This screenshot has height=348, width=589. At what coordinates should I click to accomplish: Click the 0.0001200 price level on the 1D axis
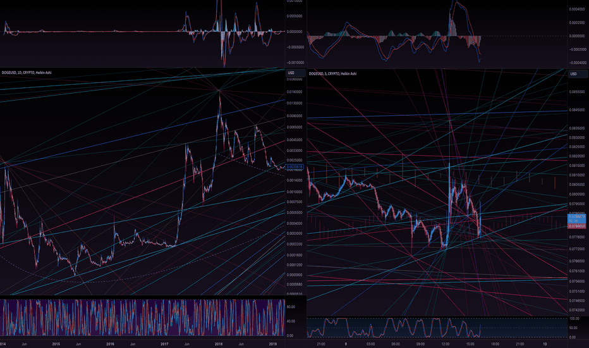coord(294,265)
